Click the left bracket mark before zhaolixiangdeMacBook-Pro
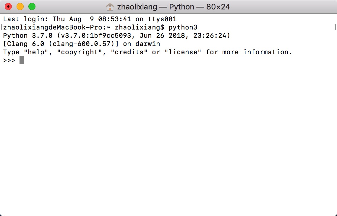 [1, 27]
